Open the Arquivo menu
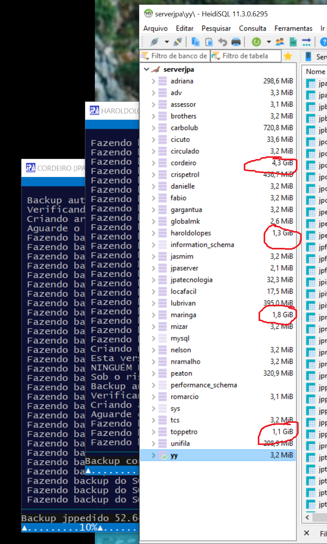The image size is (327, 544). [156, 28]
